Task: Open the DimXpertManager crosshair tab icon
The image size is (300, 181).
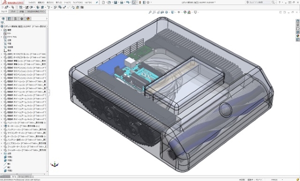Action: coord(21,19)
